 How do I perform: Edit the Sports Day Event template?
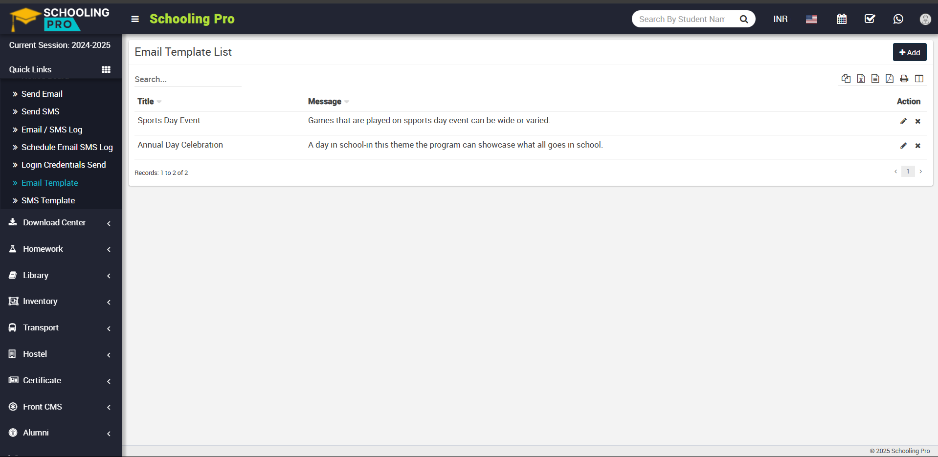[904, 121]
